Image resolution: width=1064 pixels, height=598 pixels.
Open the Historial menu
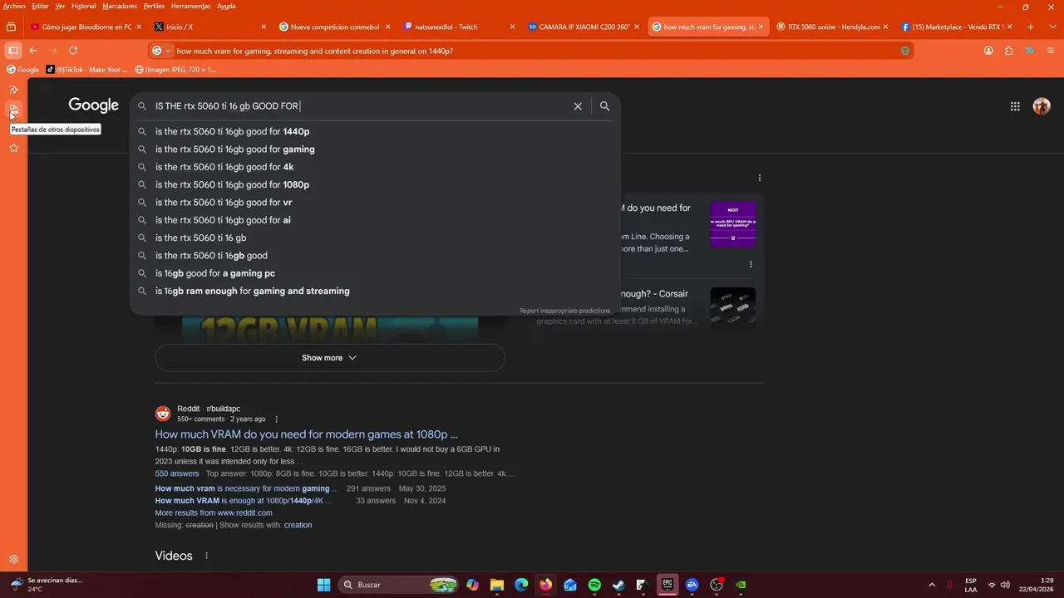coord(83,6)
